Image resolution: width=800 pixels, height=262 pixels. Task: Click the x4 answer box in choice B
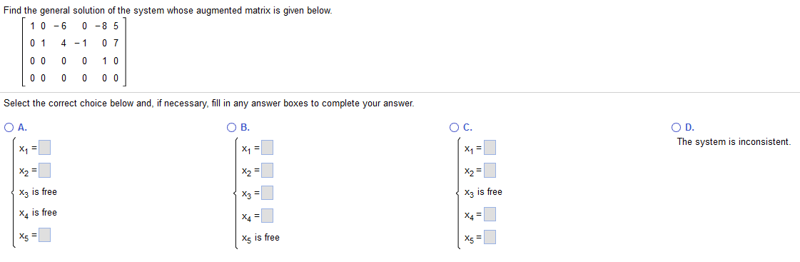click(x=268, y=216)
